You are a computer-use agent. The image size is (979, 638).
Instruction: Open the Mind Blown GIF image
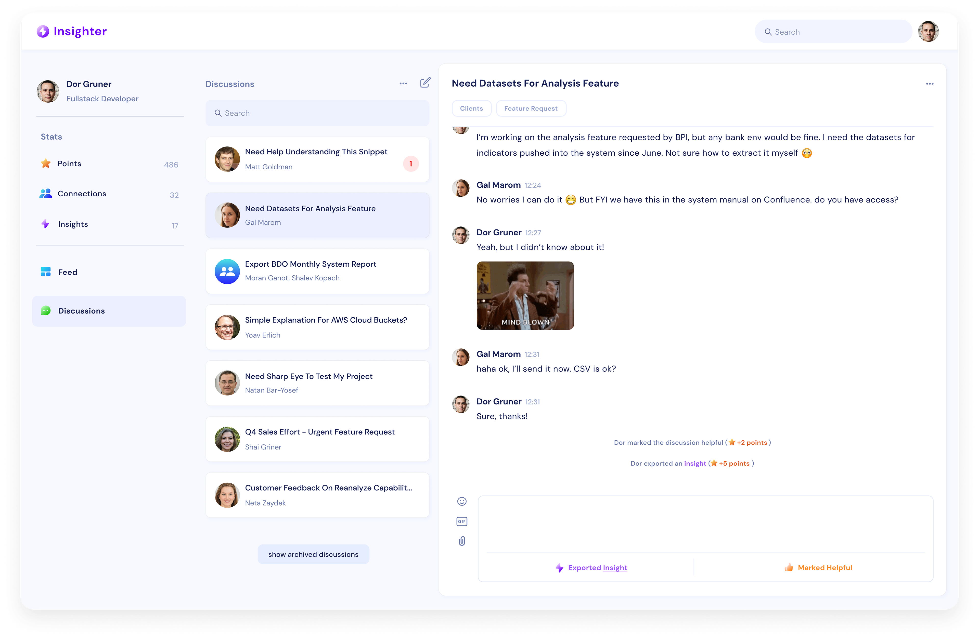click(x=525, y=295)
